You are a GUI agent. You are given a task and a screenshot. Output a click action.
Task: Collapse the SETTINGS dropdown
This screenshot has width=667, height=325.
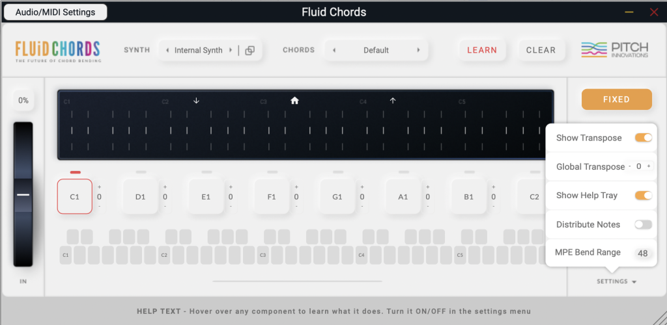coord(616,281)
